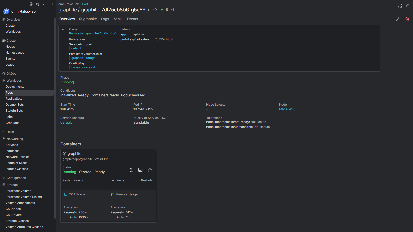Expand the Helm section in the sidebar
Screen dimensions: 413x232
click(x=10, y=132)
